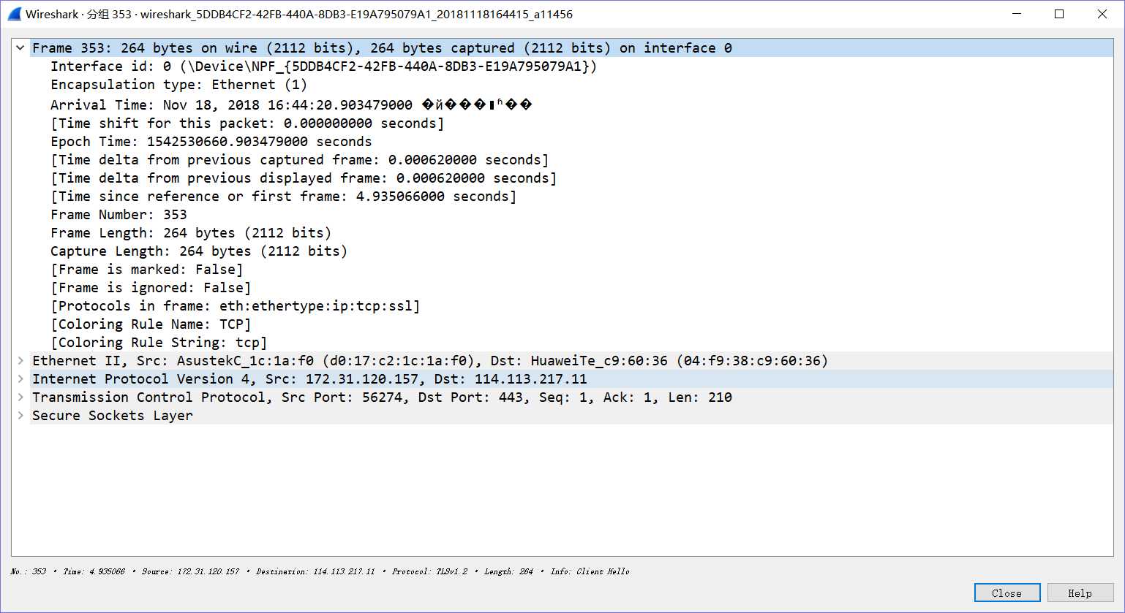The height and width of the screenshot is (613, 1125).
Task: Select the Frame is marked: False row
Action: click(x=146, y=270)
